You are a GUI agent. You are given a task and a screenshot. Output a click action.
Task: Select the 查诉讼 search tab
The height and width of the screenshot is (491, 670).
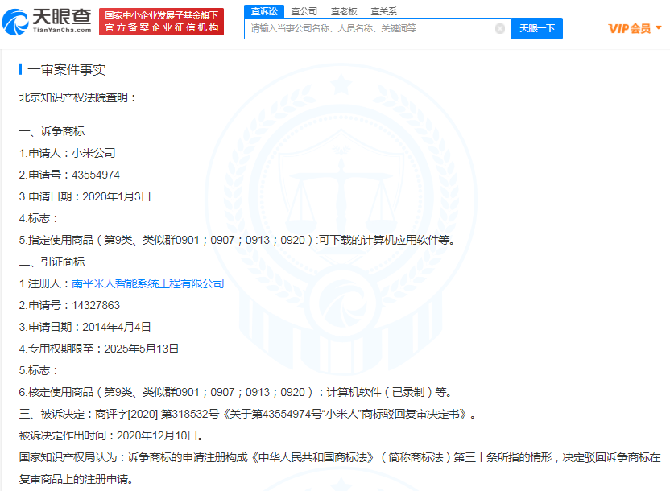[x=264, y=11]
